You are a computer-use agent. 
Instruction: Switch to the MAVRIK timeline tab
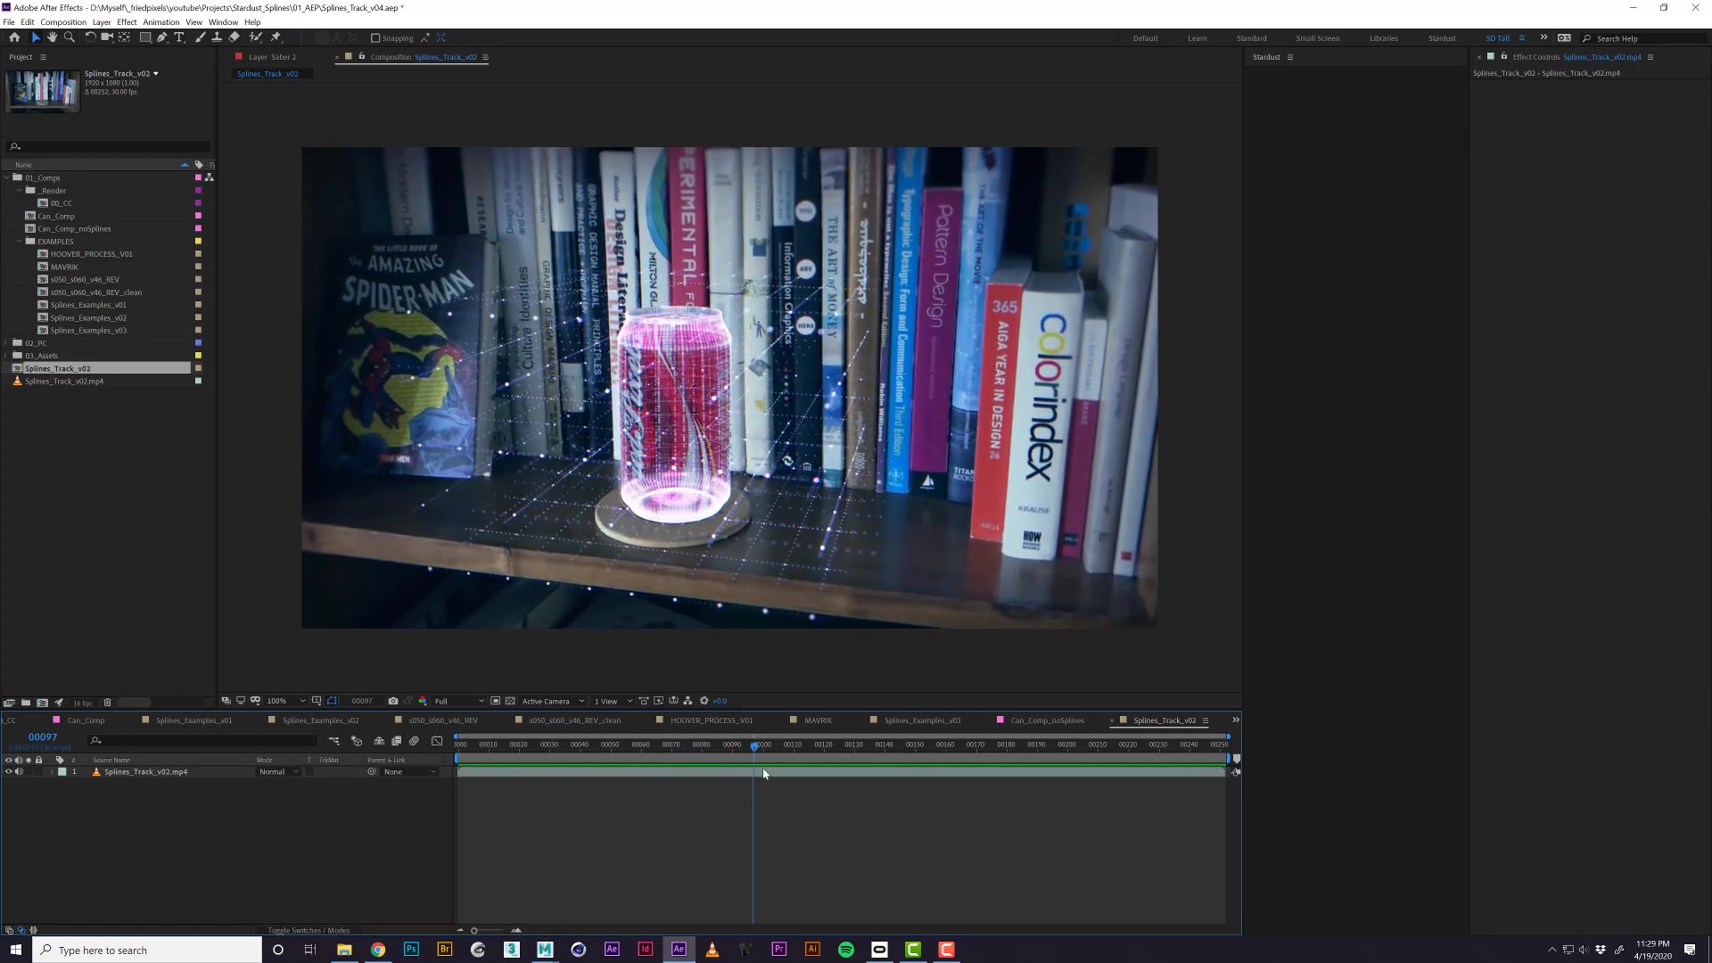[x=818, y=720]
